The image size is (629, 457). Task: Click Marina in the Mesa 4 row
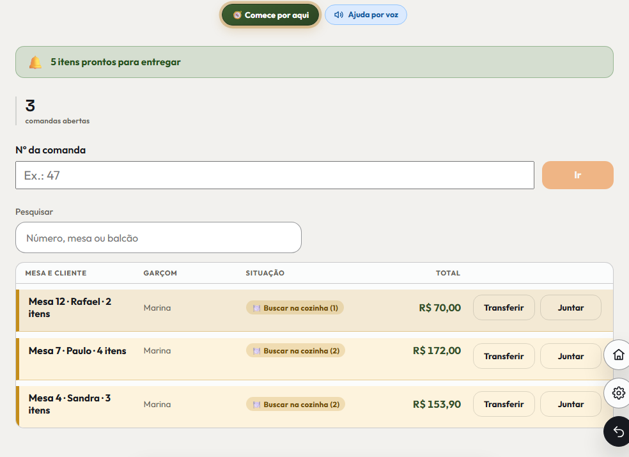pyautogui.click(x=157, y=405)
